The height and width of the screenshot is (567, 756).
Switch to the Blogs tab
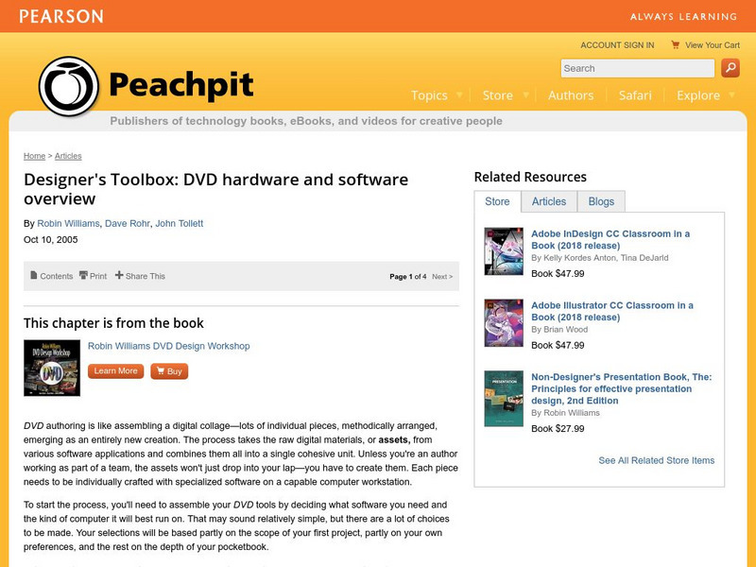pyautogui.click(x=601, y=201)
